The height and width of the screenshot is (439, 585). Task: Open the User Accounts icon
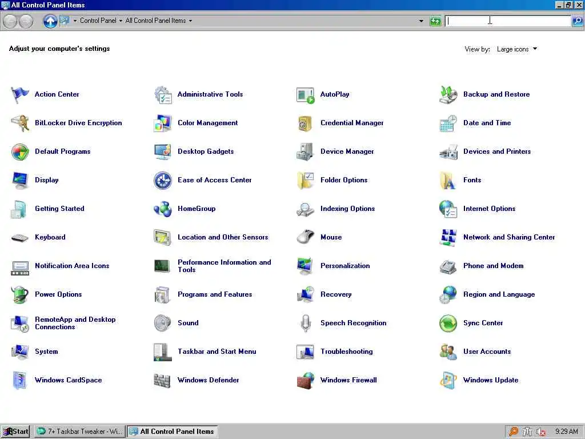coord(448,352)
